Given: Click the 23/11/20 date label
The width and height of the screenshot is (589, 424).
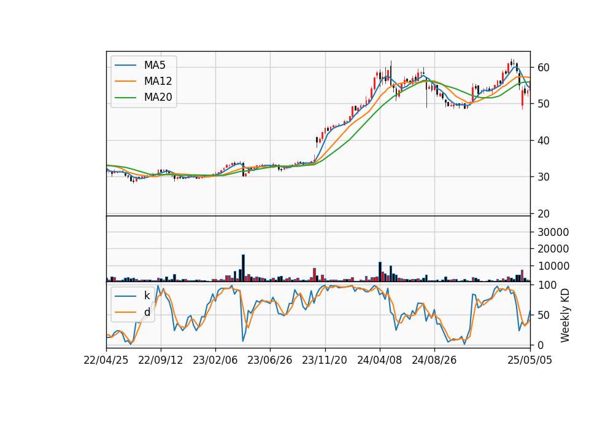Looking at the screenshot, I should (325, 360).
